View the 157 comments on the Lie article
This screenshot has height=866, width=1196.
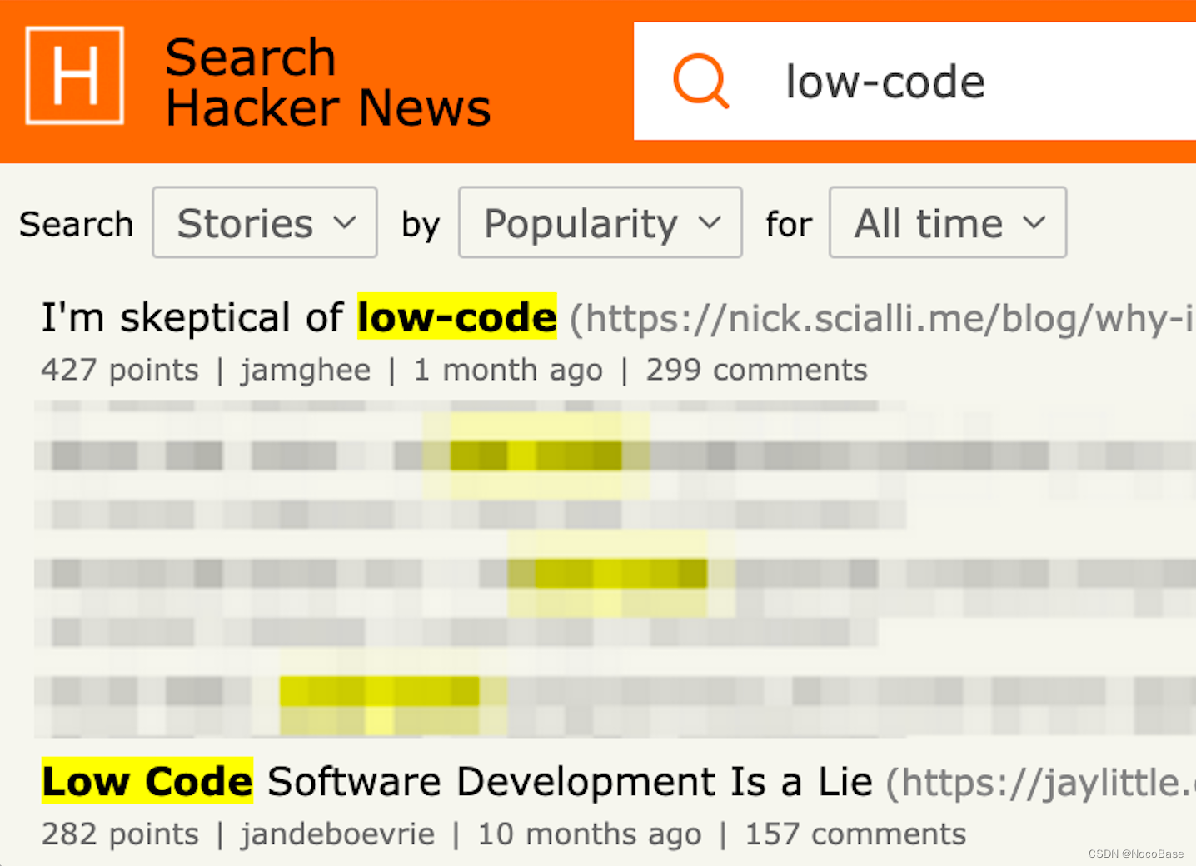tap(855, 834)
